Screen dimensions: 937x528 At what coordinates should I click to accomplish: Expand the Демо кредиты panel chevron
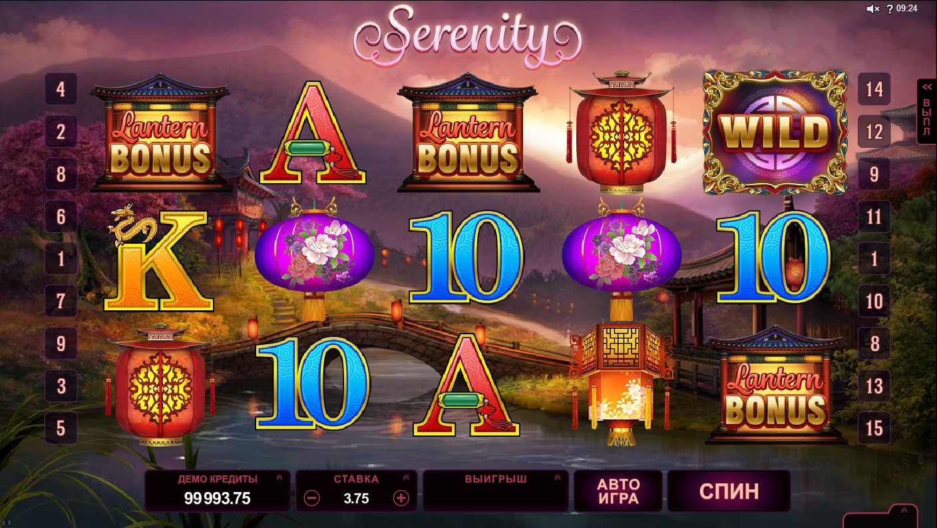click(x=280, y=477)
